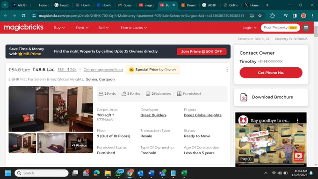The width and height of the screenshot is (318, 179).
Task: Open the Rent dropdown menu
Action: 82,28
